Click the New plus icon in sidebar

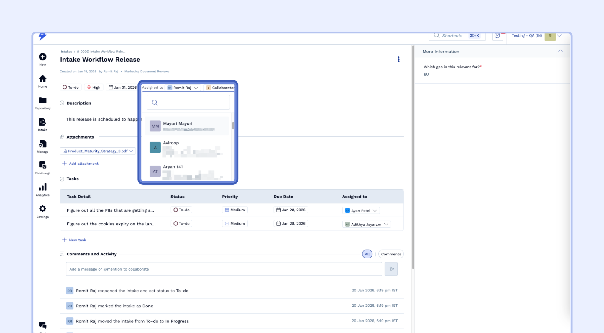[42, 57]
